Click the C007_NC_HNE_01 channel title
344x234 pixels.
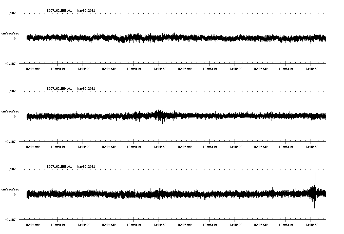click(x=59, y=11)
